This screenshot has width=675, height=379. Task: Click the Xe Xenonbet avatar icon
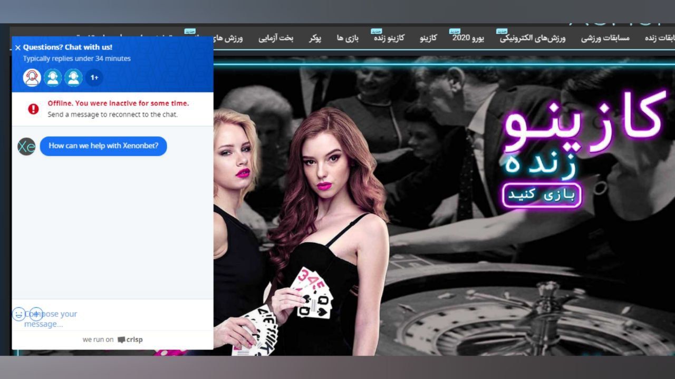click(26, 146)
